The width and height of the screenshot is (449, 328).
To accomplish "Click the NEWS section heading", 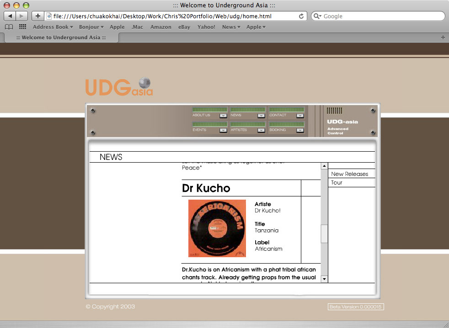I will coord(111,157).
